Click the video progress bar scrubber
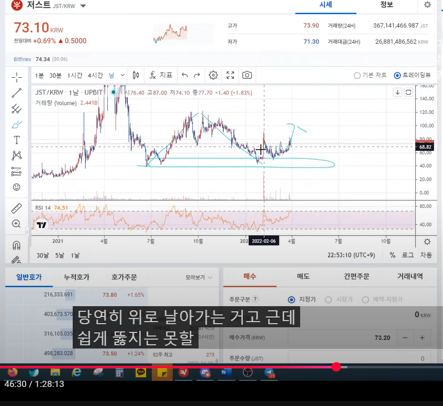Image resolution: width=443 pixels, height=406 pixels. [336, 367]
